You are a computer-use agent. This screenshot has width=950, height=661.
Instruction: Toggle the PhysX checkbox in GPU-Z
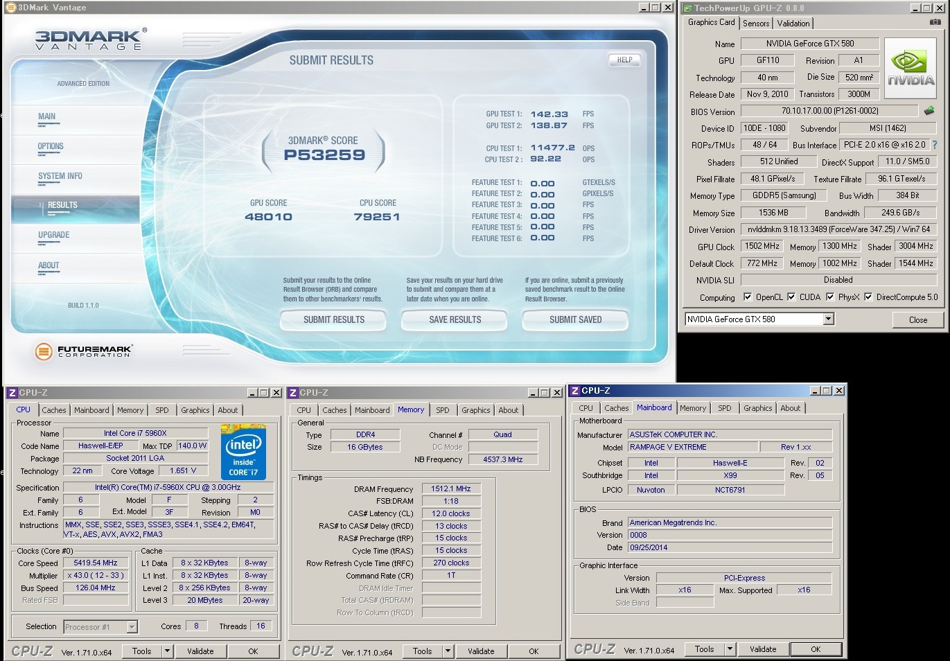[830, 297]
